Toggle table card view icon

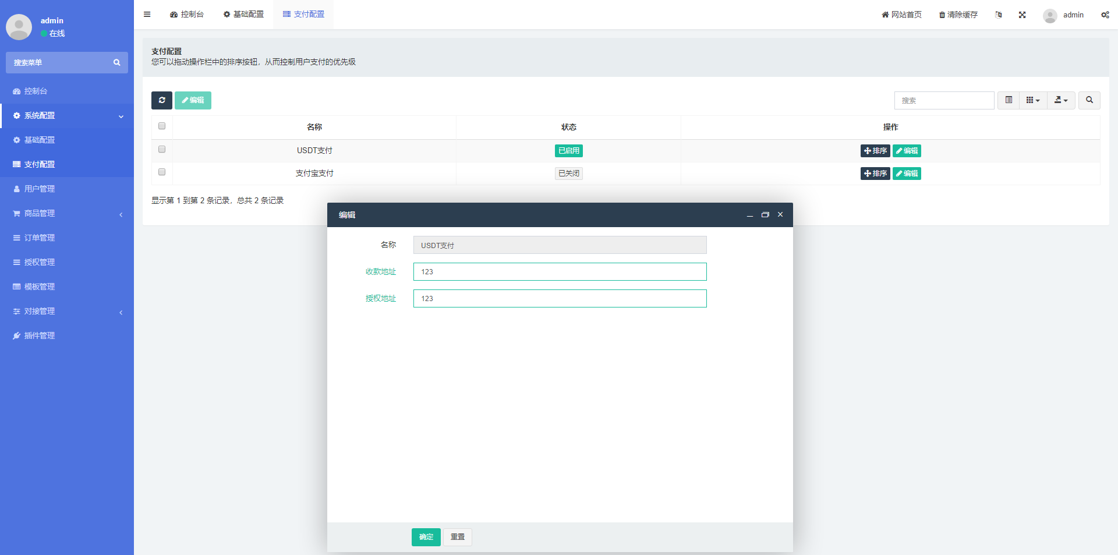(1009, 100)
